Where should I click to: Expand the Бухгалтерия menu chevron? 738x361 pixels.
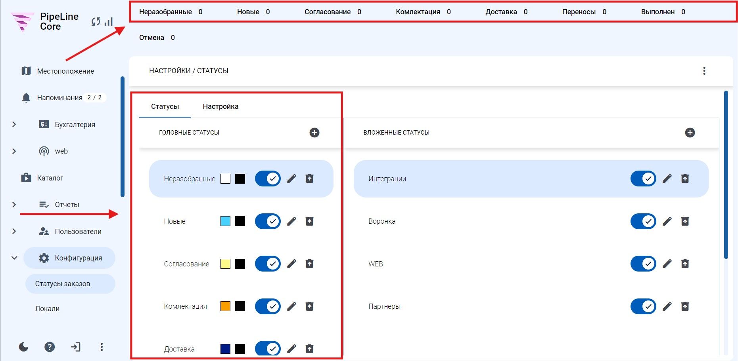click(x=14, y=124)
